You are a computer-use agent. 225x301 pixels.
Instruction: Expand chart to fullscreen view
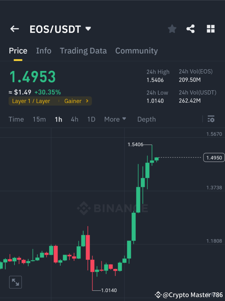(x=15, y=282)
